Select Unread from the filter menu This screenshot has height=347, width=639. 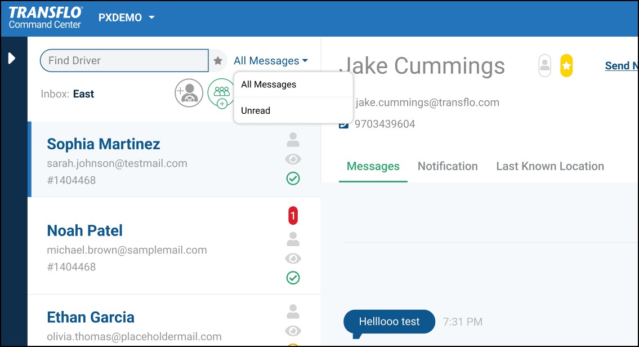coord(256,111)
